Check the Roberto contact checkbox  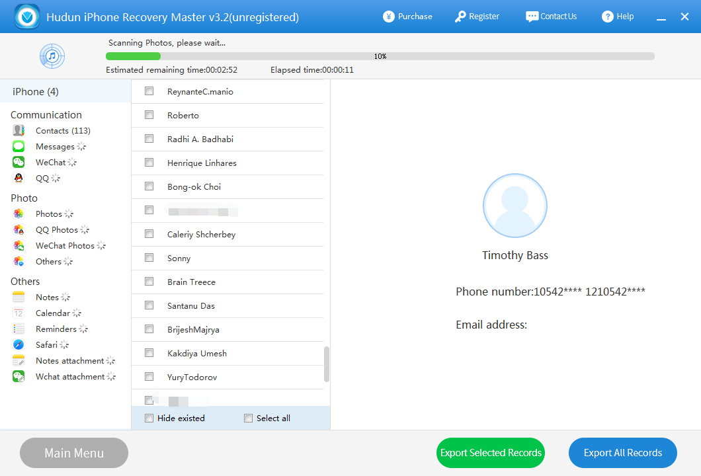pyautogui.click(x=149, y=115)
